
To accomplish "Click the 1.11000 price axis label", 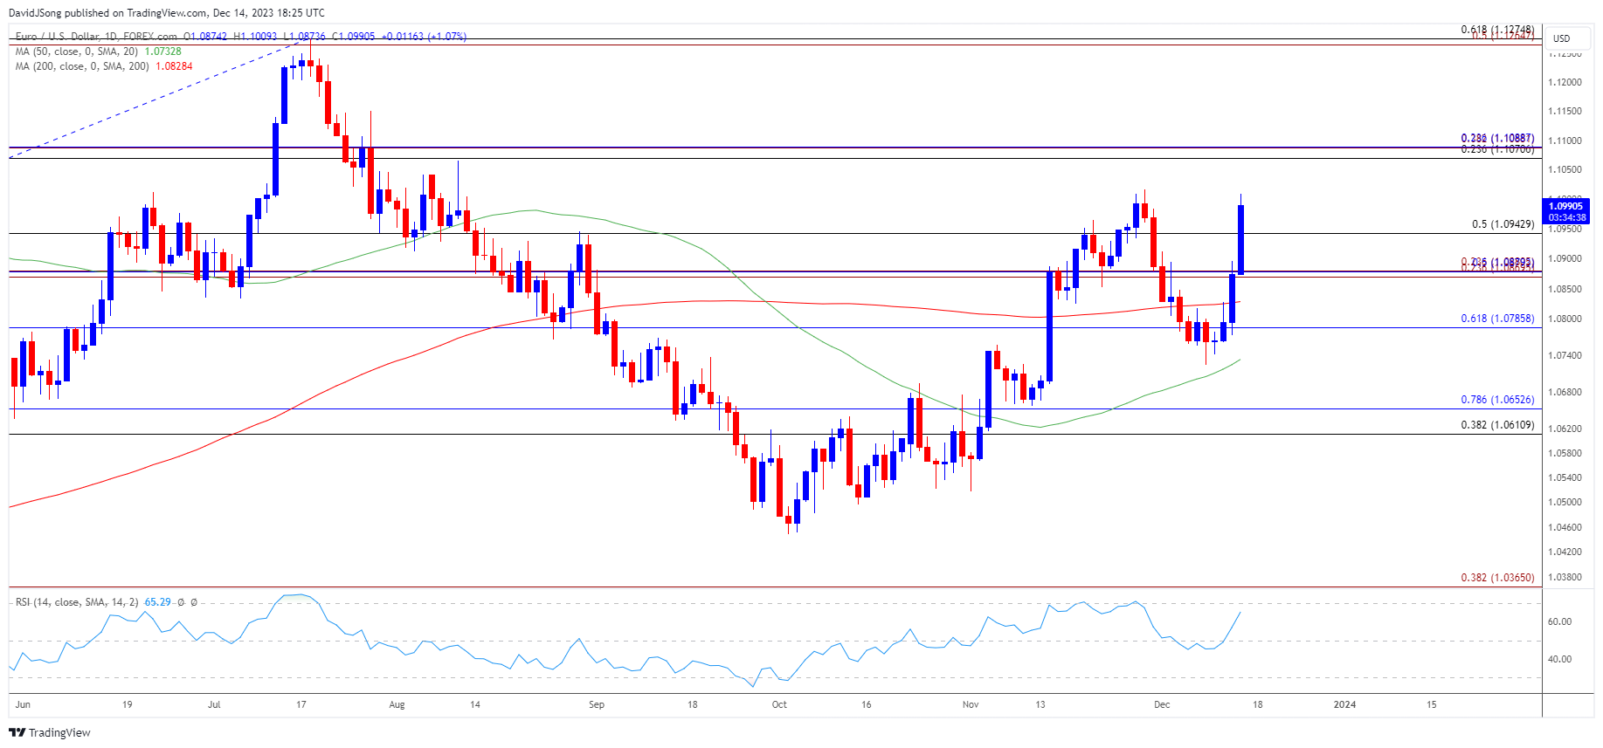I will (1565, 141).
